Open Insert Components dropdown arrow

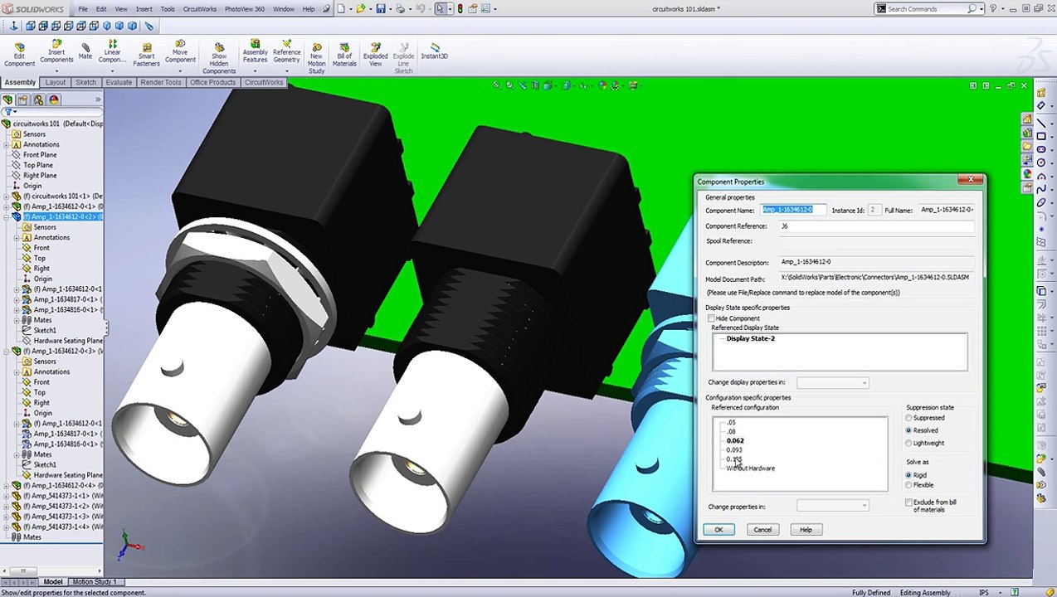[x=56, y=70]
